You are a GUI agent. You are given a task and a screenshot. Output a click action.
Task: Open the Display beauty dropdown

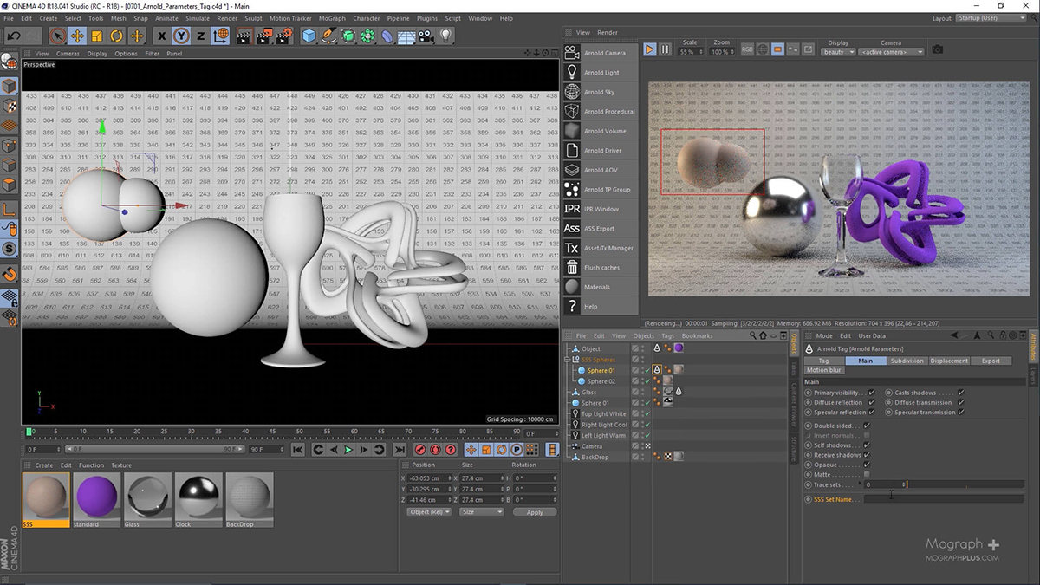pos(837,52)
